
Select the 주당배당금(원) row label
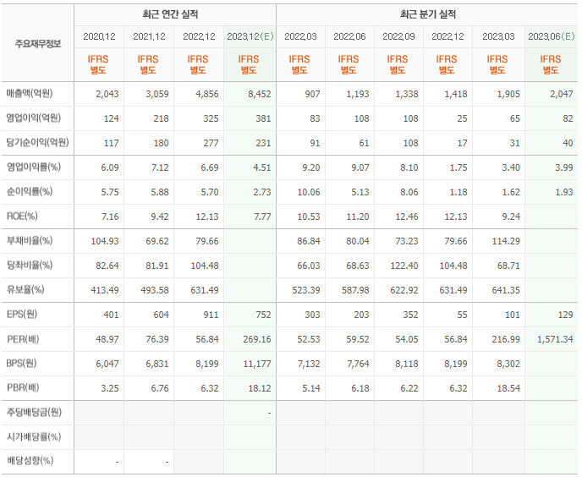(x=34, y=412)
